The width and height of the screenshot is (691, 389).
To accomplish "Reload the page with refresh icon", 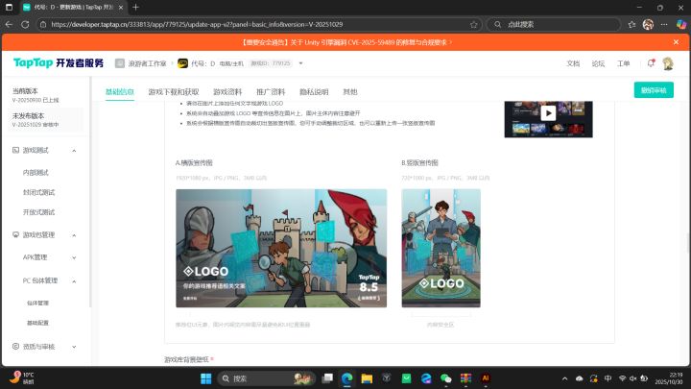I will (25, 24).
